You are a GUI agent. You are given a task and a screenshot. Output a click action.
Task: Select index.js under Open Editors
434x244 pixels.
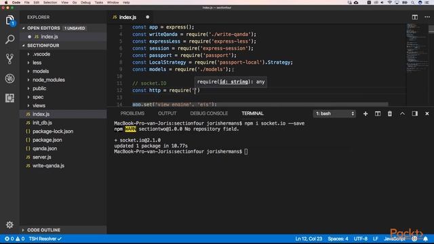[63, 37]
